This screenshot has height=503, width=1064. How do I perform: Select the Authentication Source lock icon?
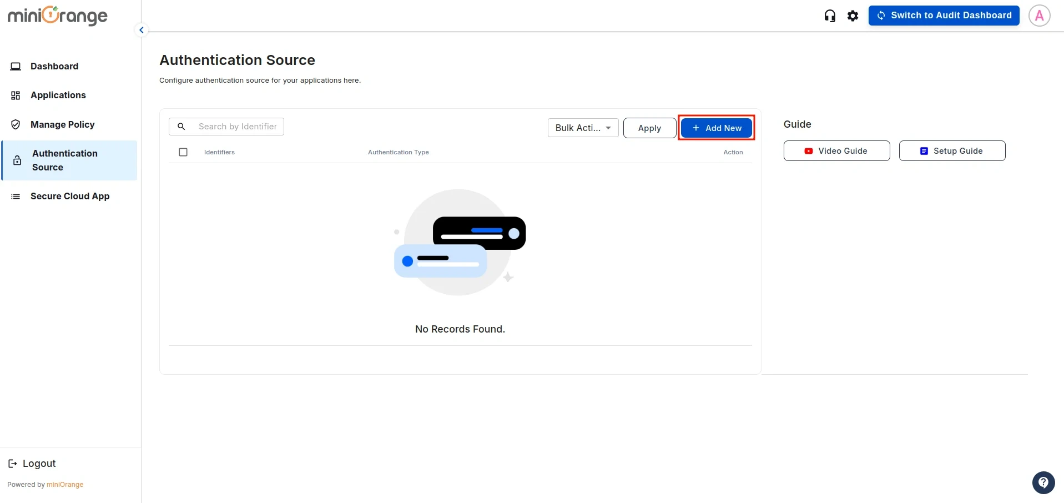click(x=17, y=160)
